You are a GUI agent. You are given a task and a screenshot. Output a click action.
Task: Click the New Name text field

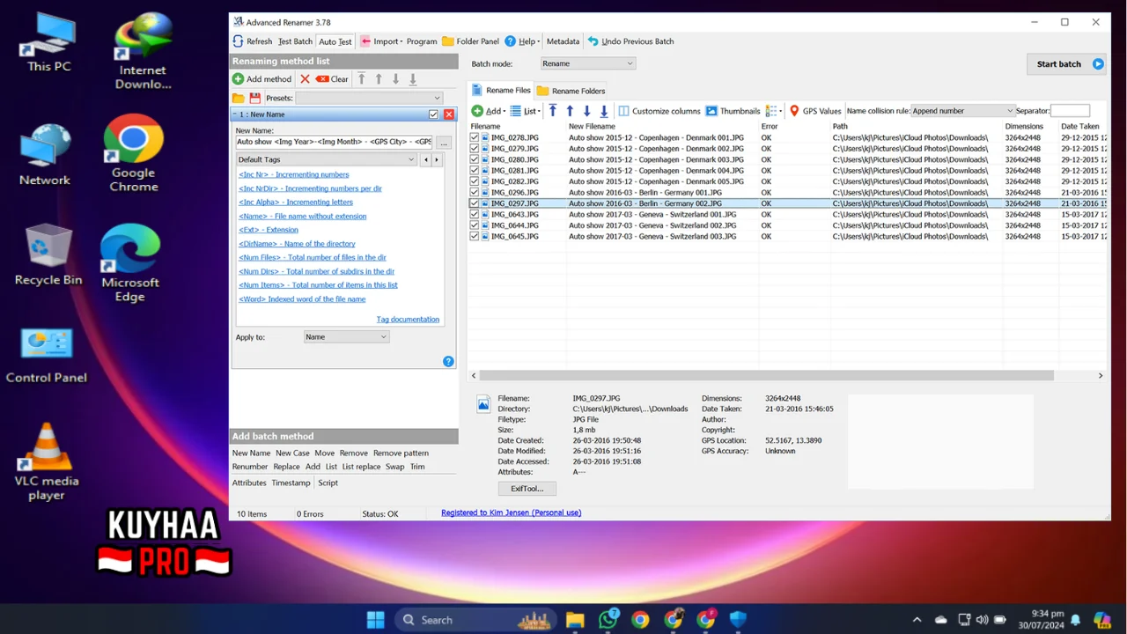point(335,142)
